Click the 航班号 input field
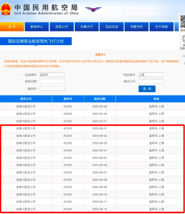185x214 pixels. 52,89
